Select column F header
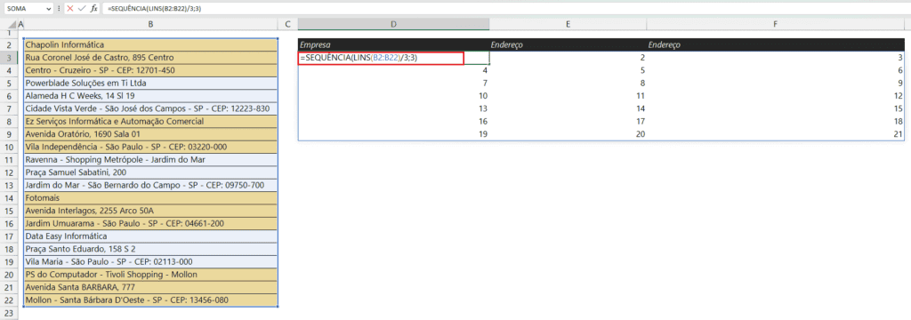 click(x=776, y=24)
